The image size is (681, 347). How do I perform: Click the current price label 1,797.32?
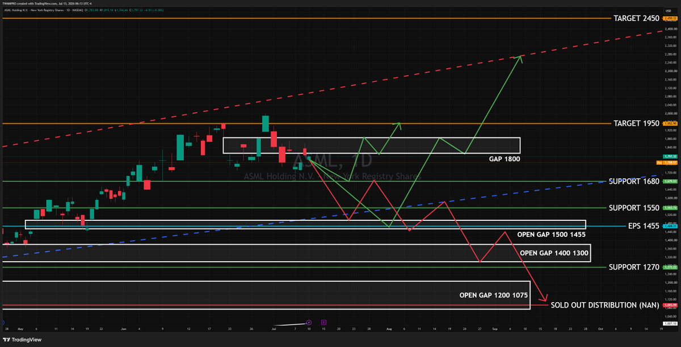coord(670,156)
